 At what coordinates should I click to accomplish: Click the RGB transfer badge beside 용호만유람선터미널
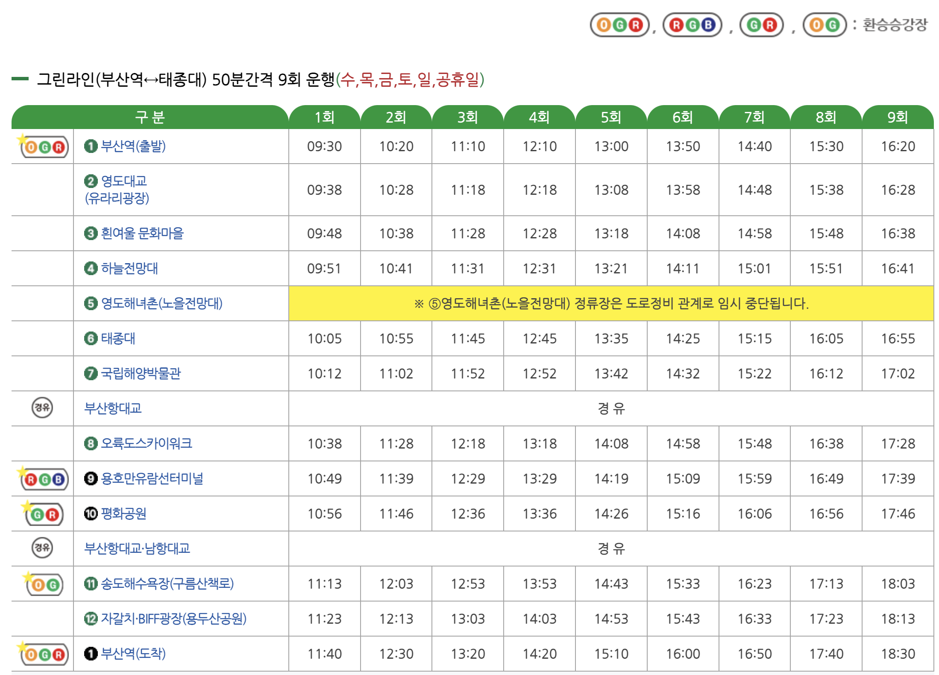[x=44, y=479]
